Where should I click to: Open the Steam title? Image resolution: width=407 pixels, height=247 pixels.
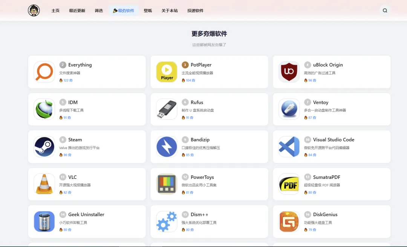[75, 140]
